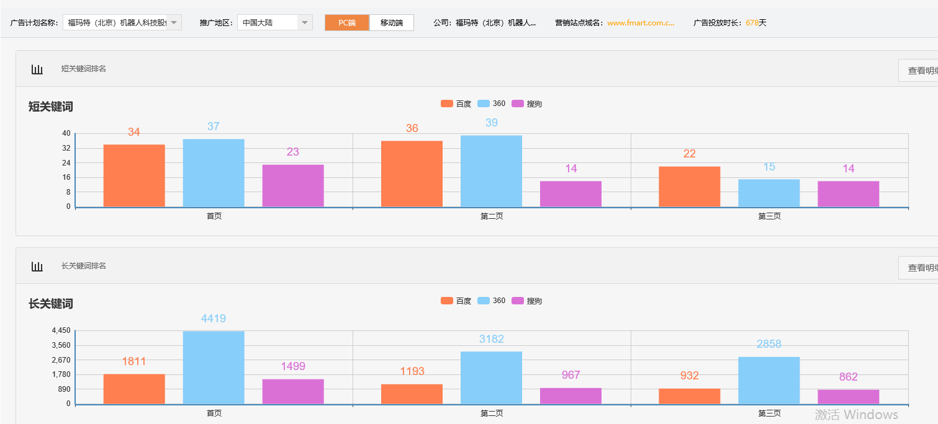Toggle 百度 legend in 短关键词 chart
The height and width of the screenshot is (424, 938).
tap(456, 104)
